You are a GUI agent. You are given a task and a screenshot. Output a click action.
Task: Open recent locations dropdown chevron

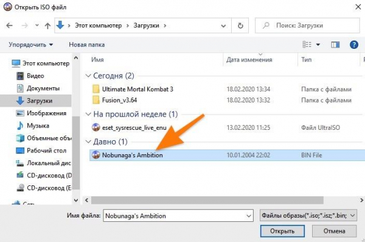coord(36,26)
